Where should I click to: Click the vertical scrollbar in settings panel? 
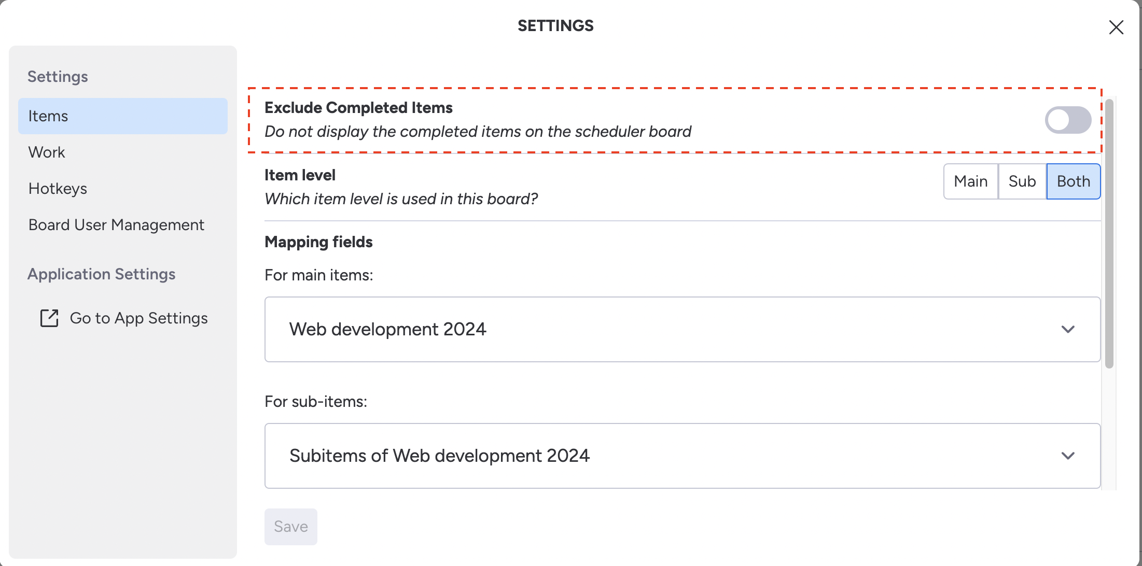(1109, 233)
